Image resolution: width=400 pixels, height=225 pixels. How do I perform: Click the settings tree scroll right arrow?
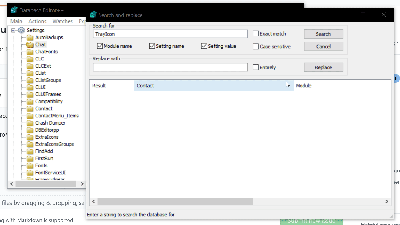[x=82, y=184]
